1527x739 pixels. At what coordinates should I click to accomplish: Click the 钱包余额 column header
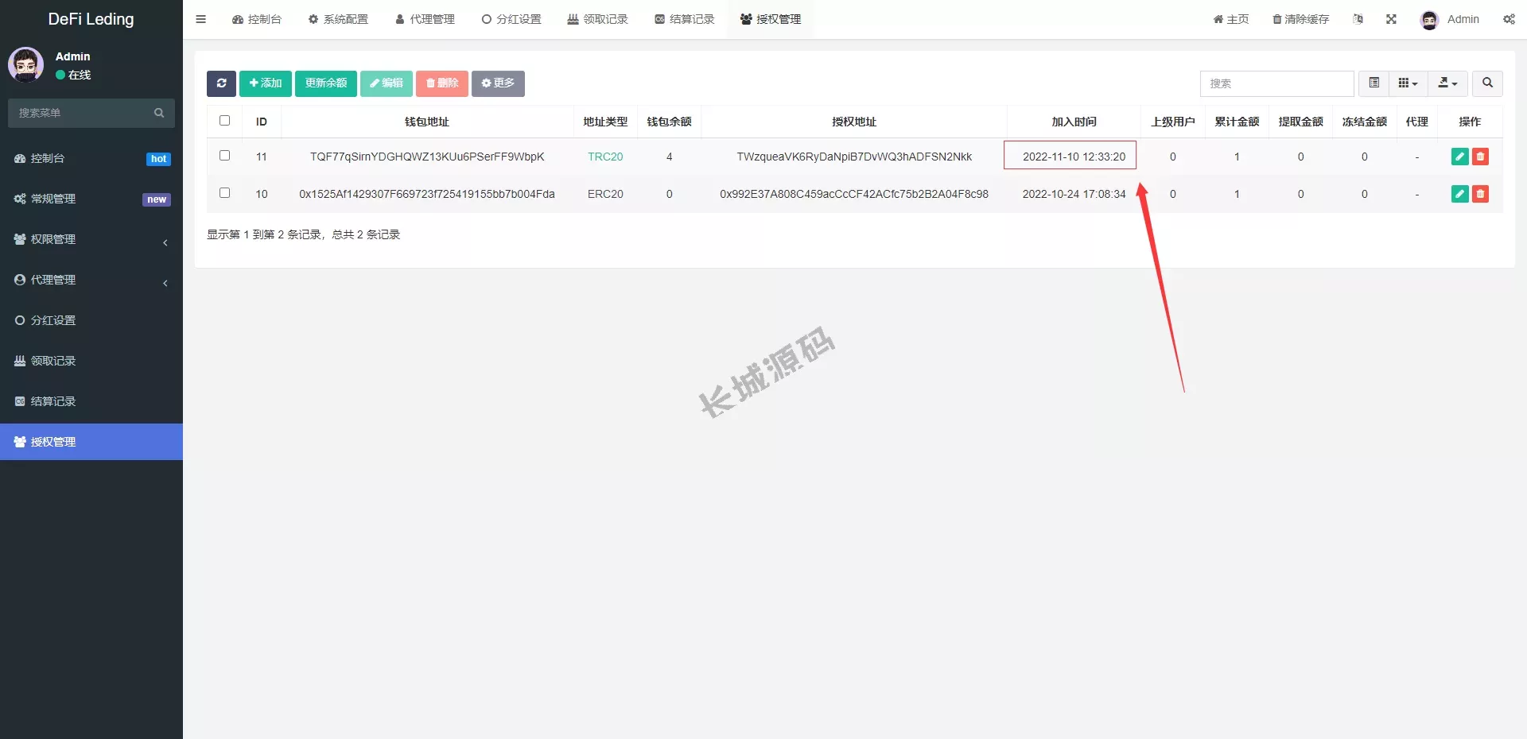tap(669, 122)
